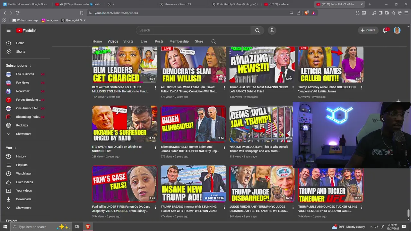
Task: Switch to the Untitled document Google Docs tab
Action: [x=26, y=4]
